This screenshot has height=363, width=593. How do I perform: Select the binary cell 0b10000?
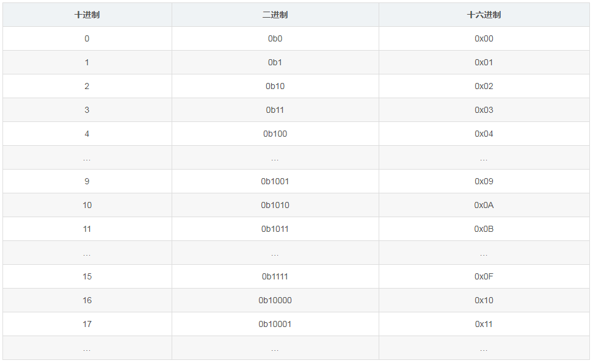(x=275, y=300)
